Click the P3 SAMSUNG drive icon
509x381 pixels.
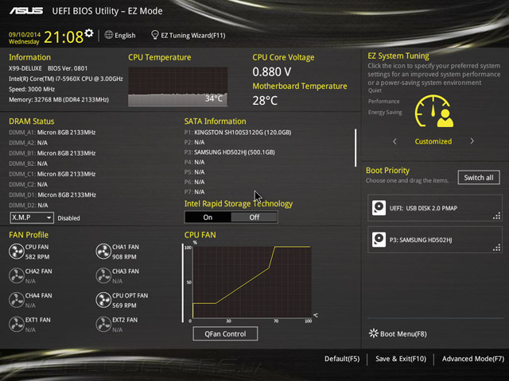coord(379,240)
